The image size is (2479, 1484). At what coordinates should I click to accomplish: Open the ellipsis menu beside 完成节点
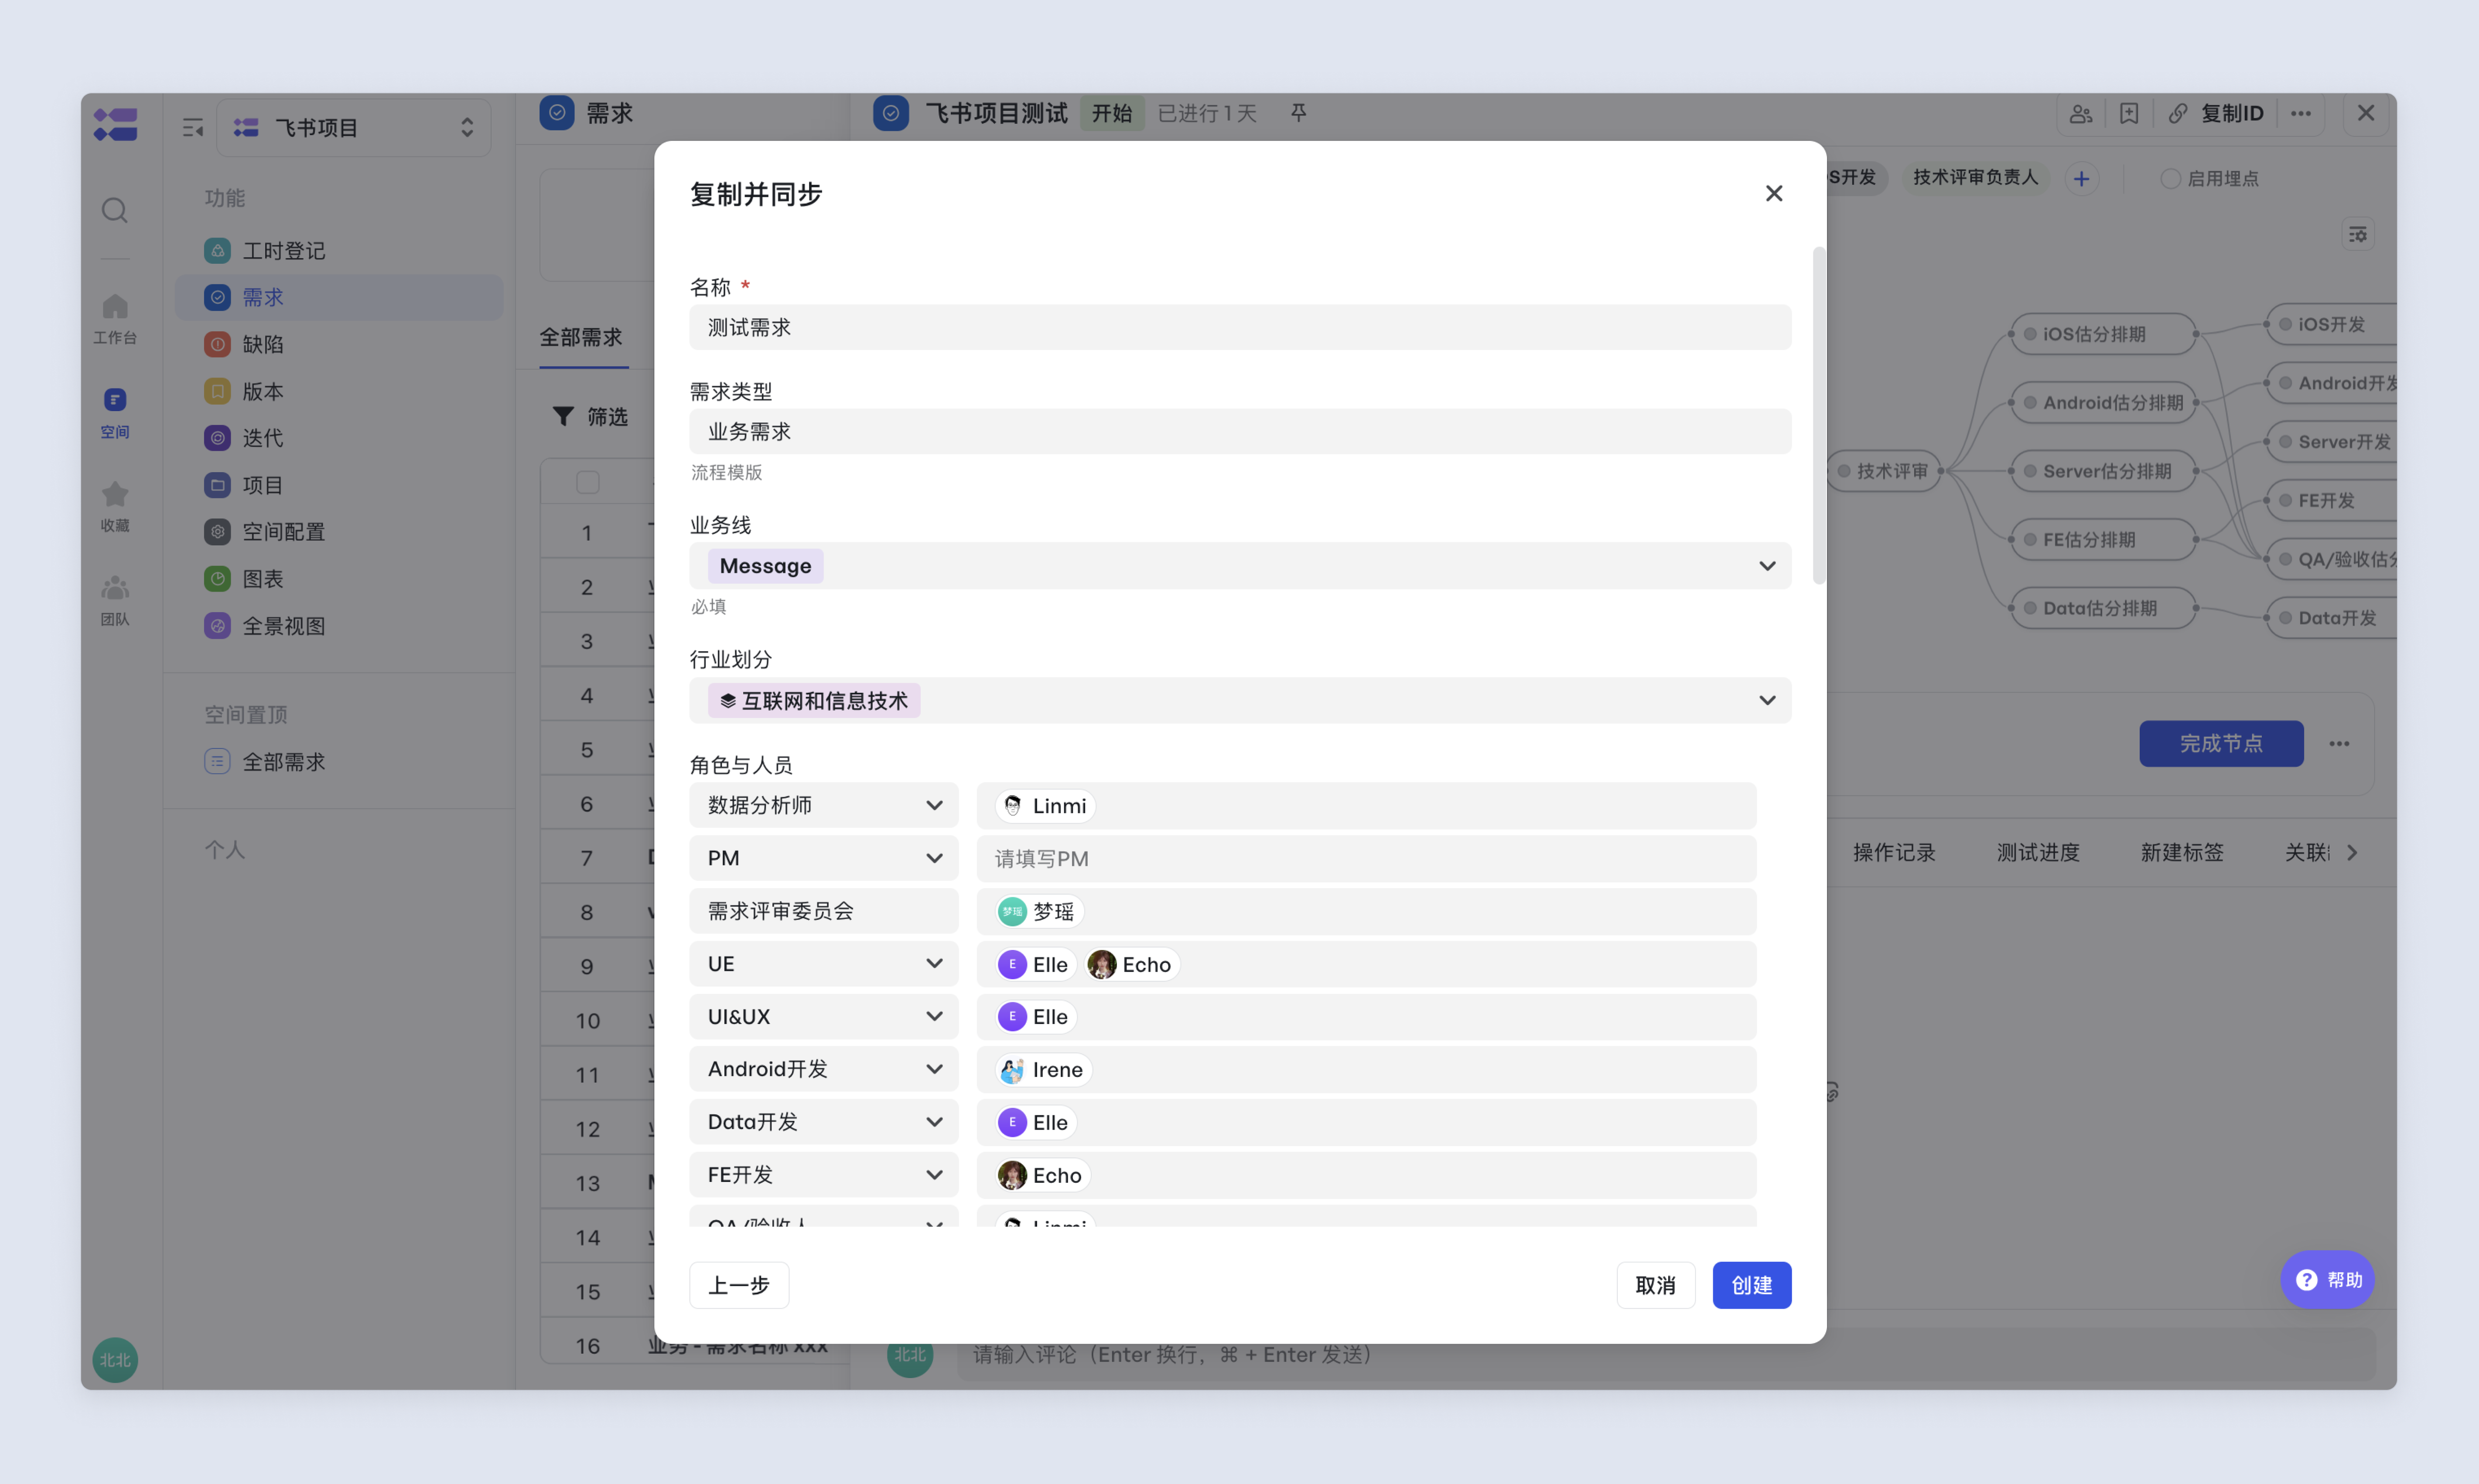click(x=2339, y=744)
